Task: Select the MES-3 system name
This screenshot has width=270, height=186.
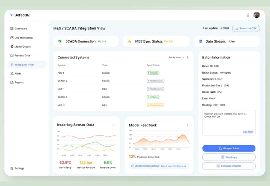Action: click(61, 105)
